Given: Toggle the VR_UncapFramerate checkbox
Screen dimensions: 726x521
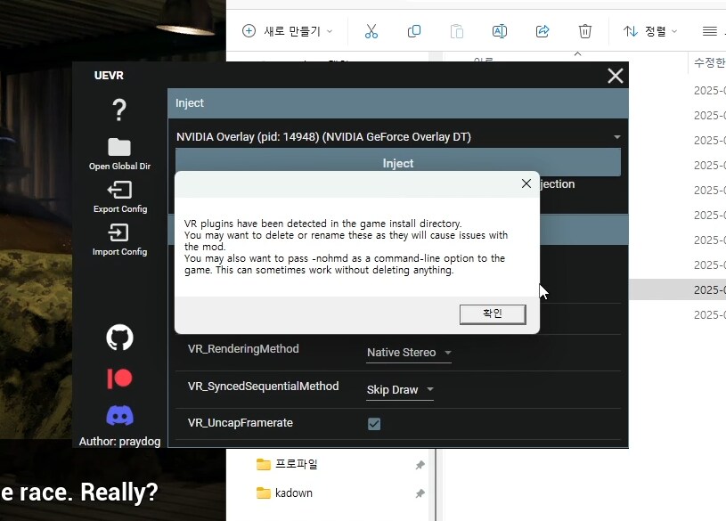Looking at the screenshot, I should [x=374, y=424].
